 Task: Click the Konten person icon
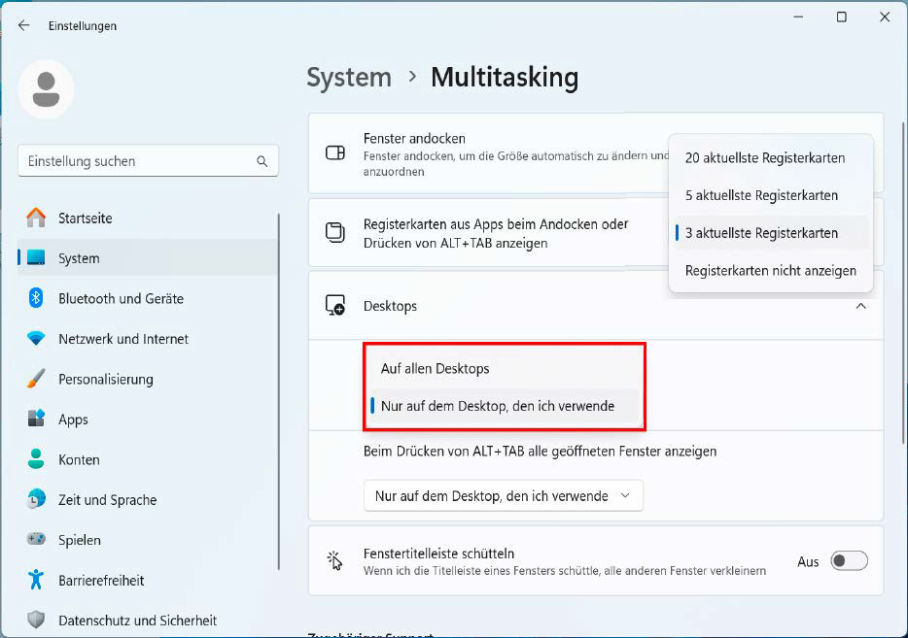36,459
